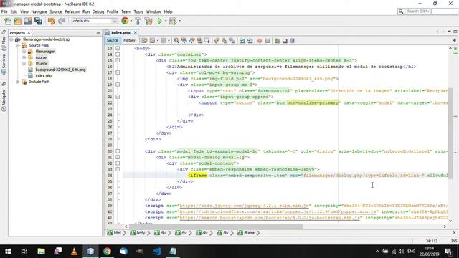459x258 pixels.
Task: Collapse code fold at line 21
Action: pos(118,97)
